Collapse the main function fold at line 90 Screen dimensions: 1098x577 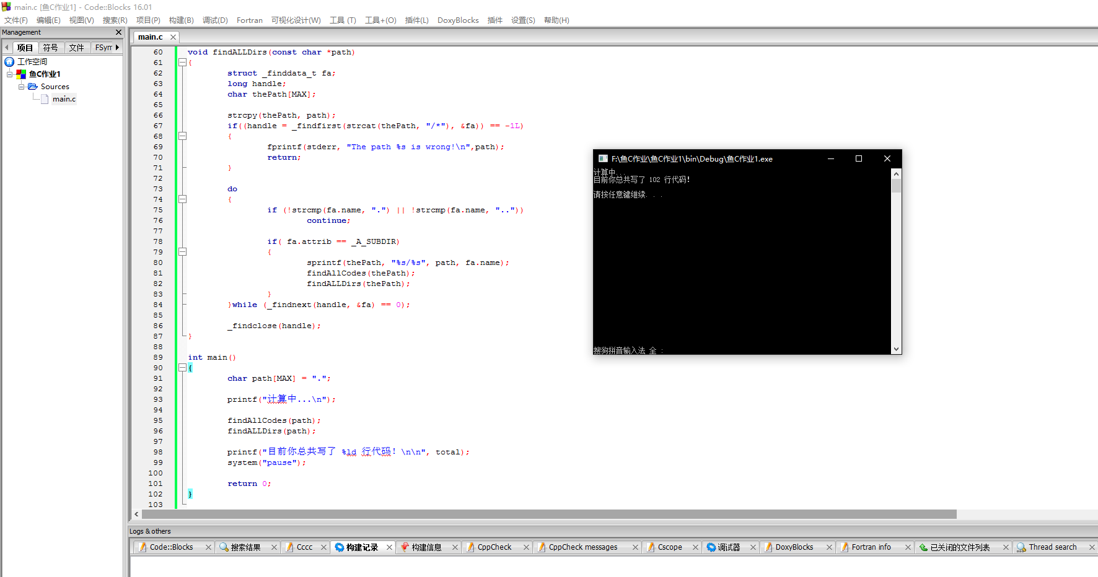click(x=183, y=368)
